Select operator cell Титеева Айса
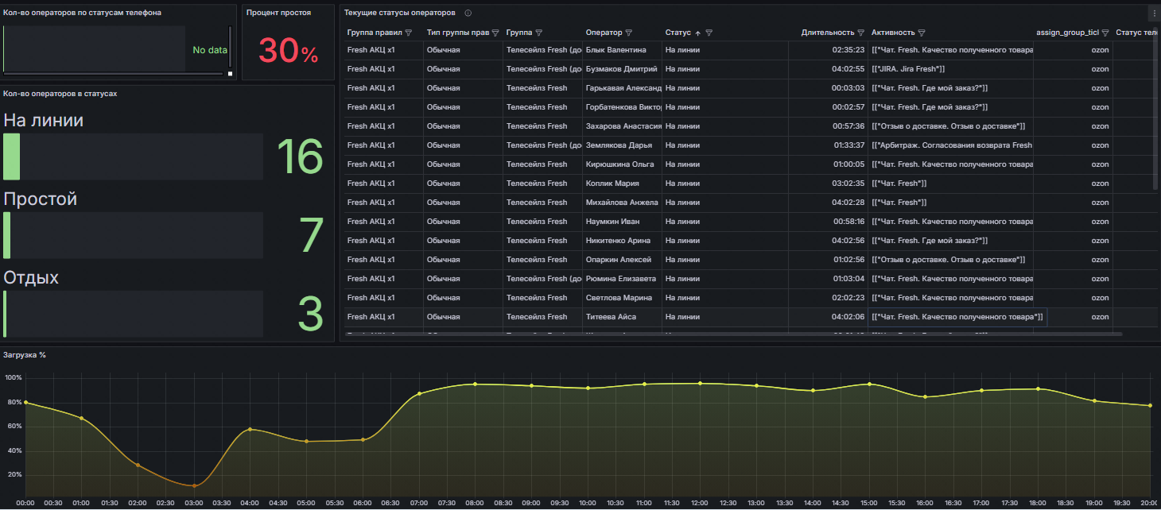This screenshot has height=510, width=1161. point(622,317)
